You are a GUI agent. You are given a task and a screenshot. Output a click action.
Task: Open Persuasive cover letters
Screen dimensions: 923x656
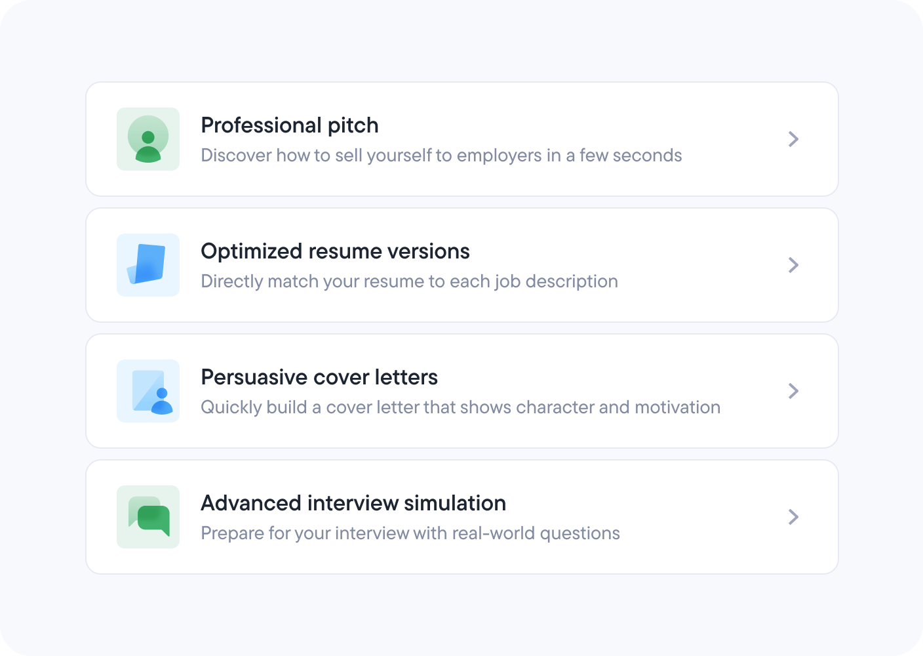tap(319, 377)
